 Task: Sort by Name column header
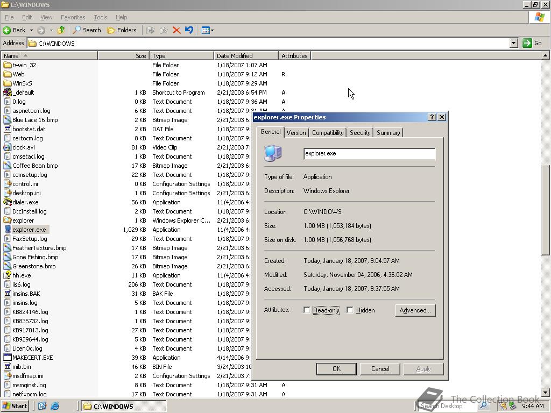49,56
